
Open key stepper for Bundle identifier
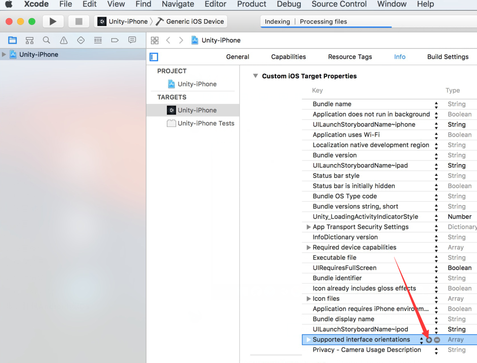point(436,279)
